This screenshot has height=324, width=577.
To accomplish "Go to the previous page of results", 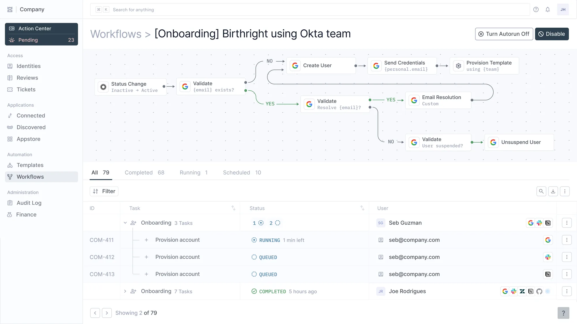I will [95, 313].
